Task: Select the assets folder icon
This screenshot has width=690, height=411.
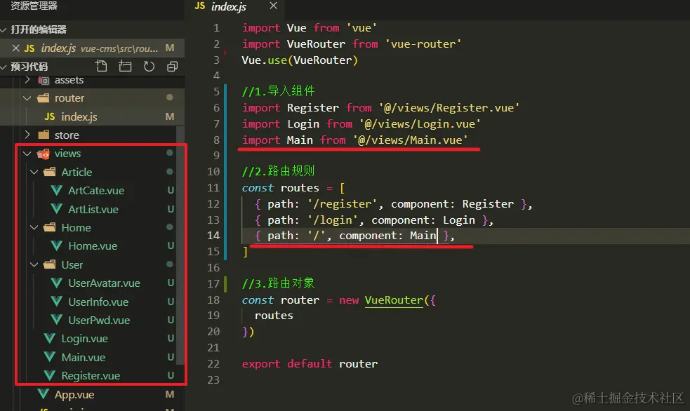Action: [x=44, y=80]
